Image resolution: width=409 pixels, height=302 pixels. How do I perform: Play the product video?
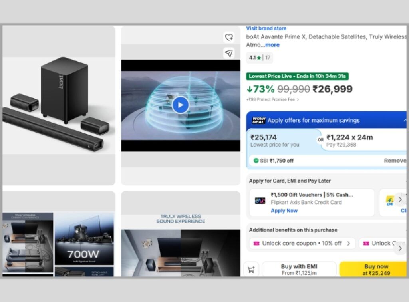click(180, 105)
